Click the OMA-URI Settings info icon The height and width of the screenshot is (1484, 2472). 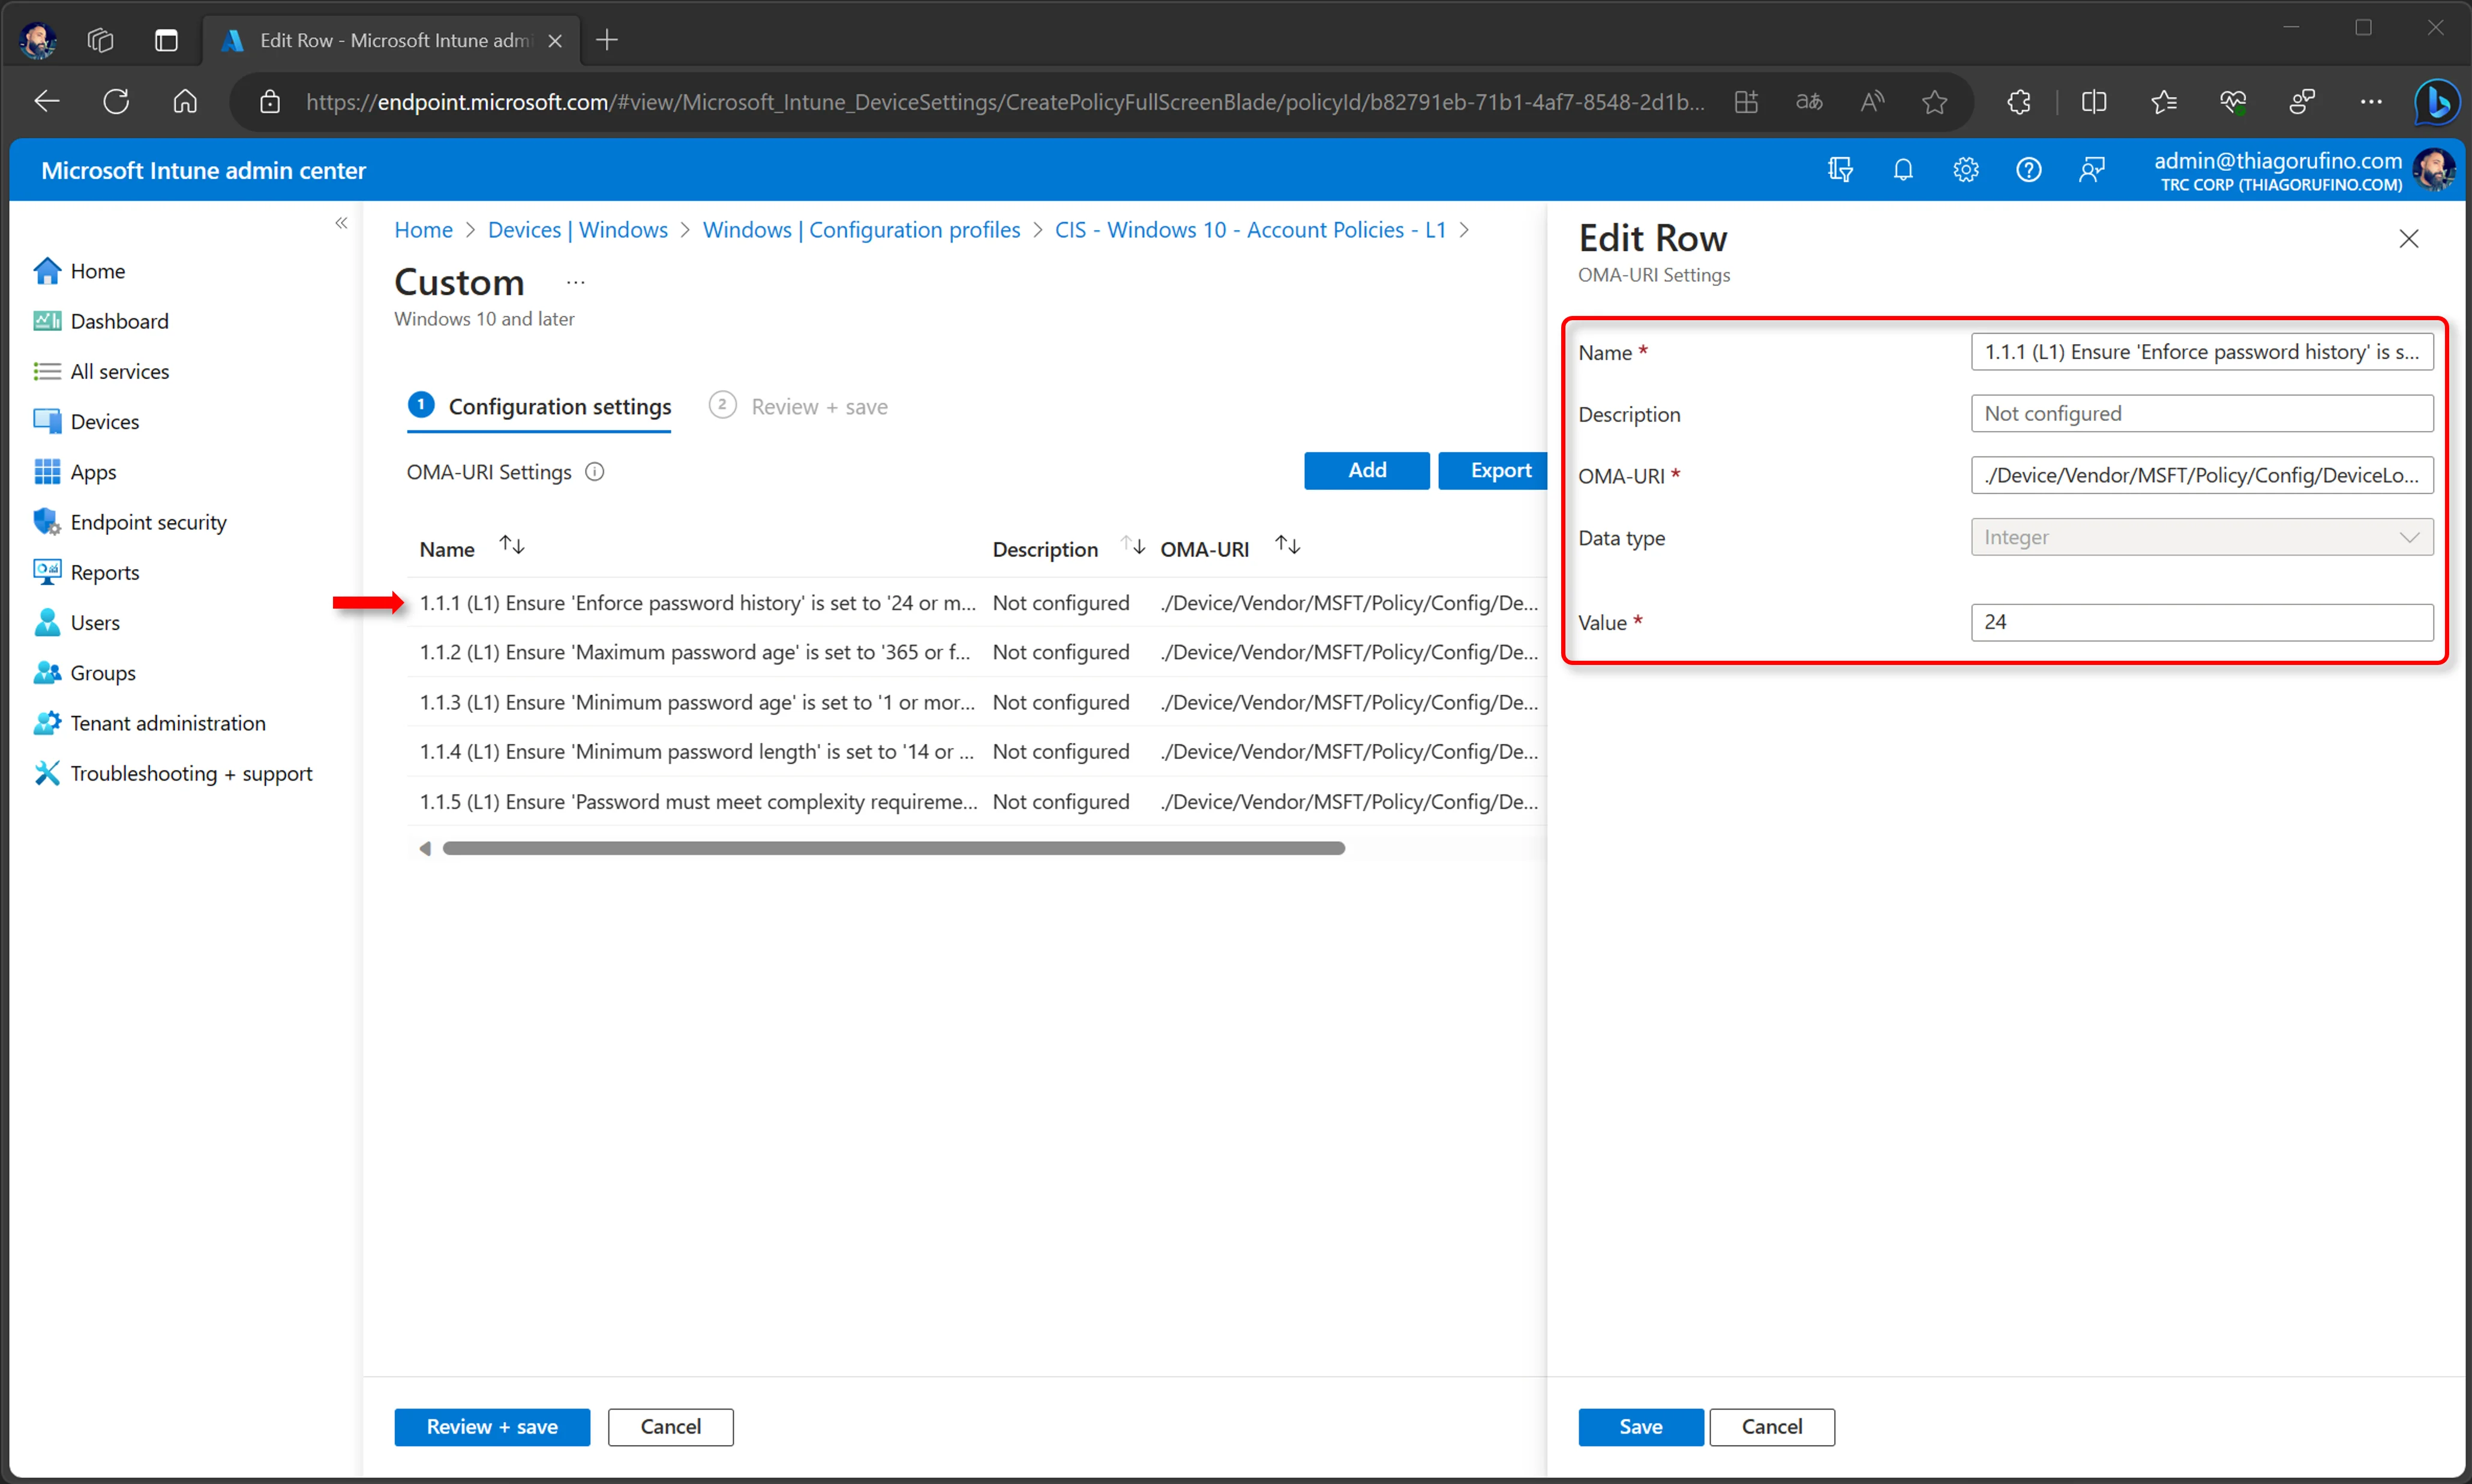click(x=594, y=472)
